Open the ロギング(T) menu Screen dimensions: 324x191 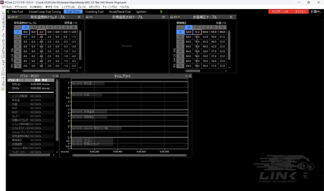pyautogui.click(x=94, y=7)
